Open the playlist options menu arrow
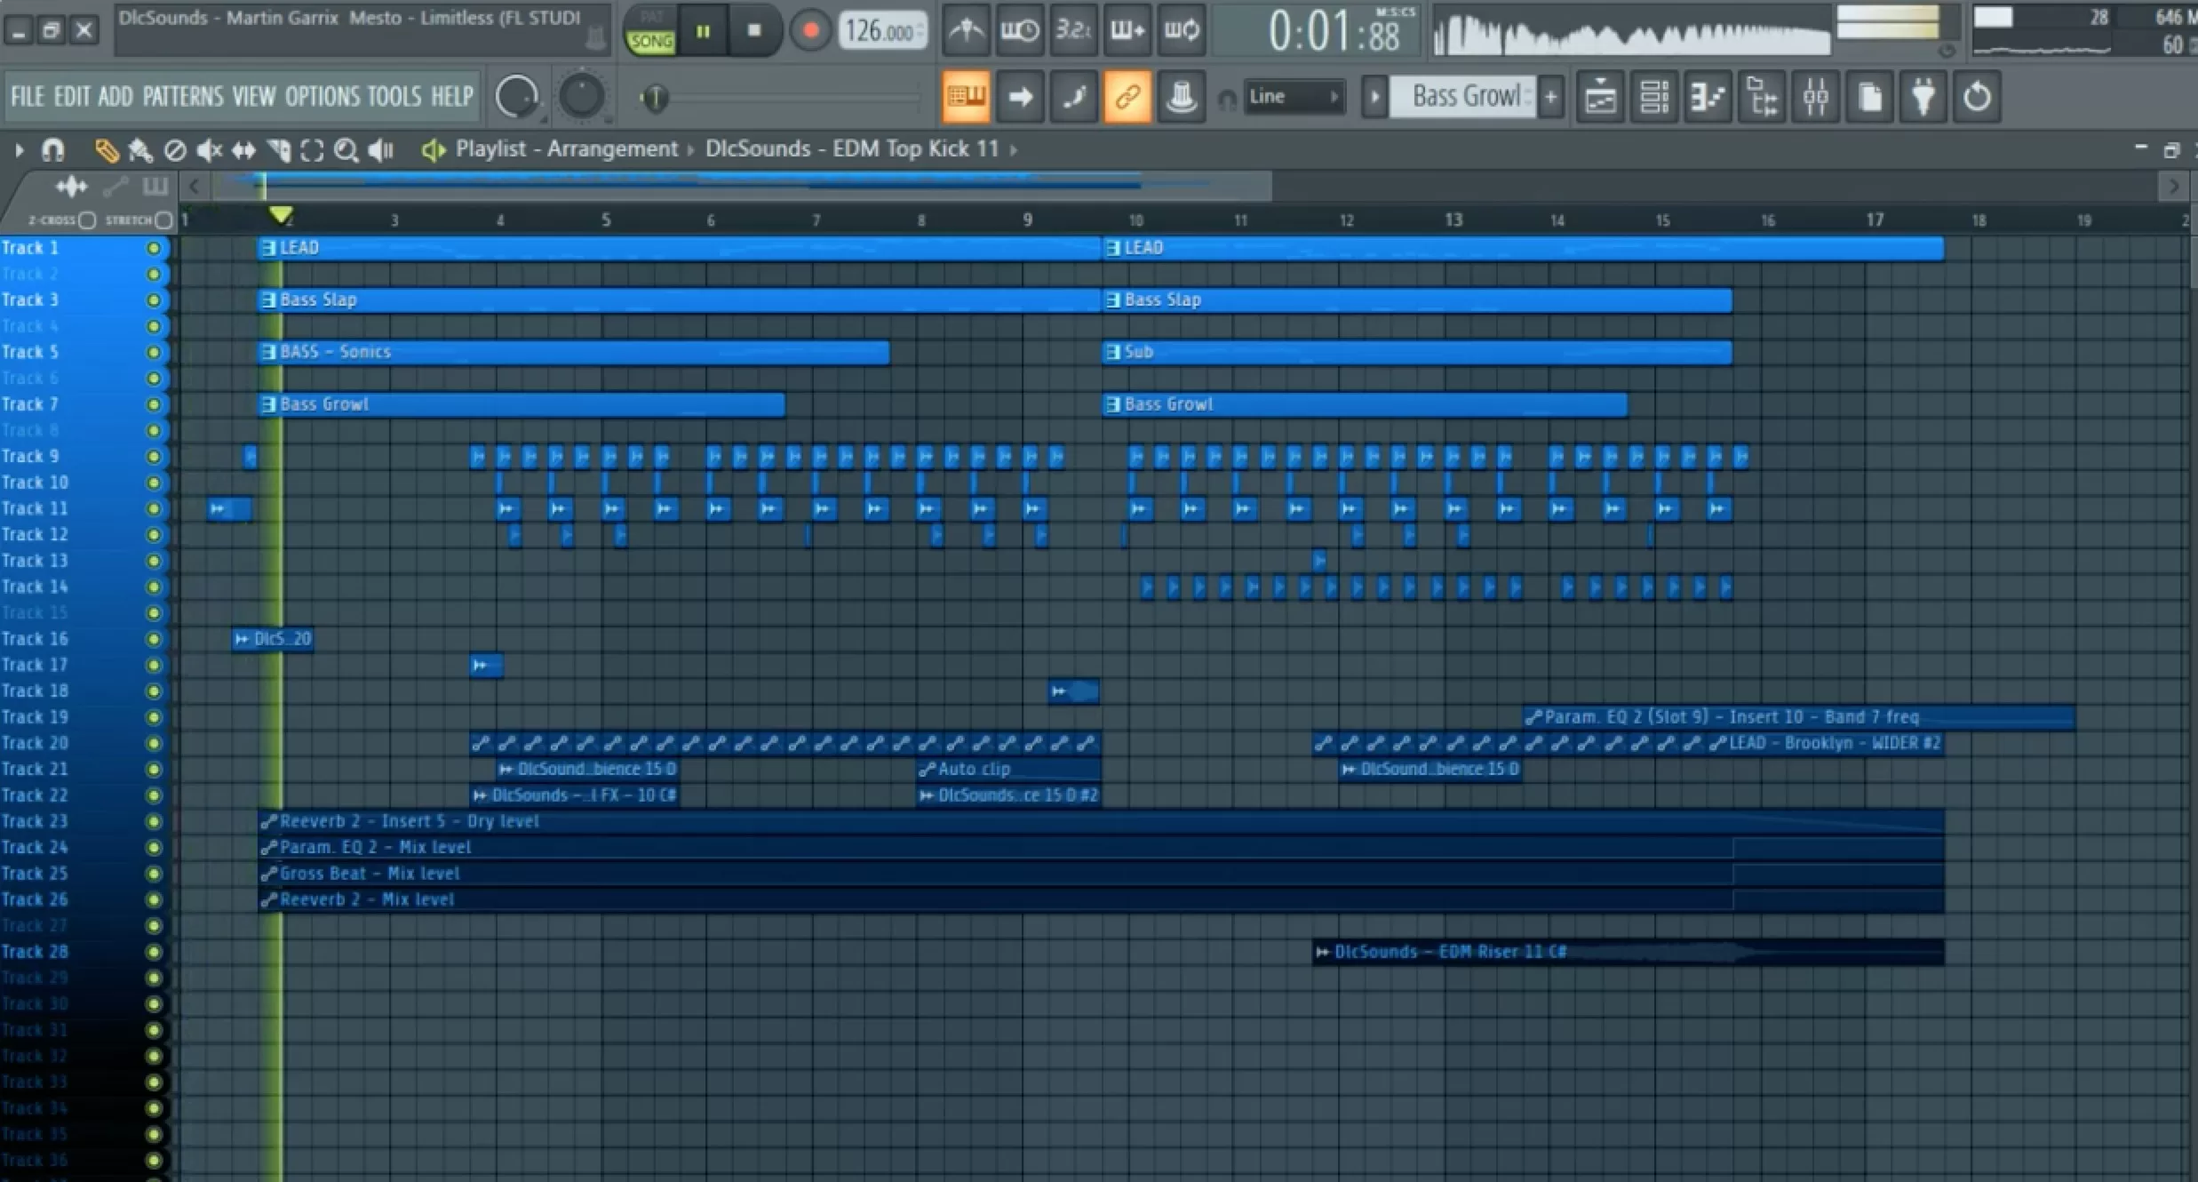 tap(19, 150)
